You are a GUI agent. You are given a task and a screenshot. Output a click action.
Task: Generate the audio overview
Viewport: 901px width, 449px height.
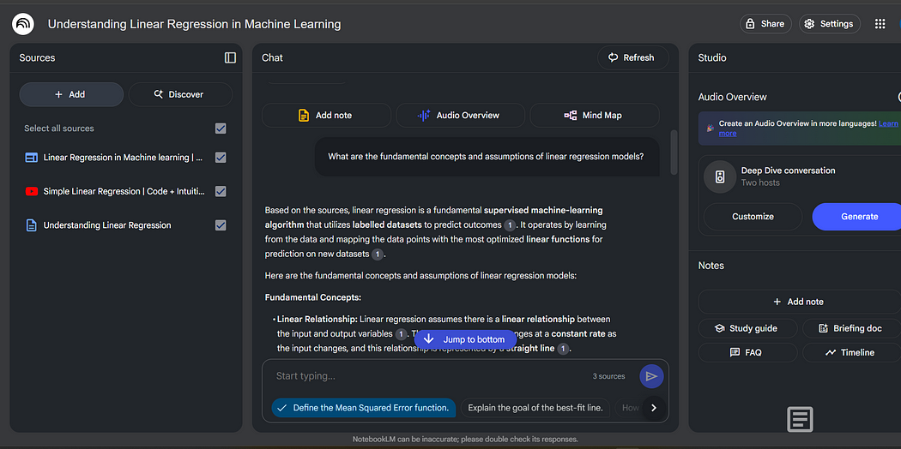[858, 216]
